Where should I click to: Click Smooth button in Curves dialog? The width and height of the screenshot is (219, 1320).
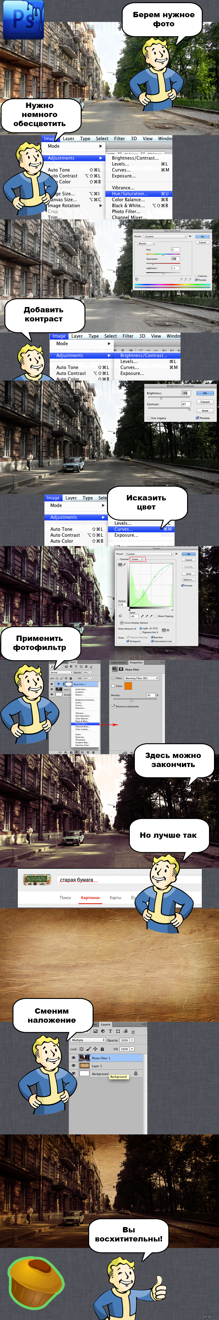click(x=189, y=567)
